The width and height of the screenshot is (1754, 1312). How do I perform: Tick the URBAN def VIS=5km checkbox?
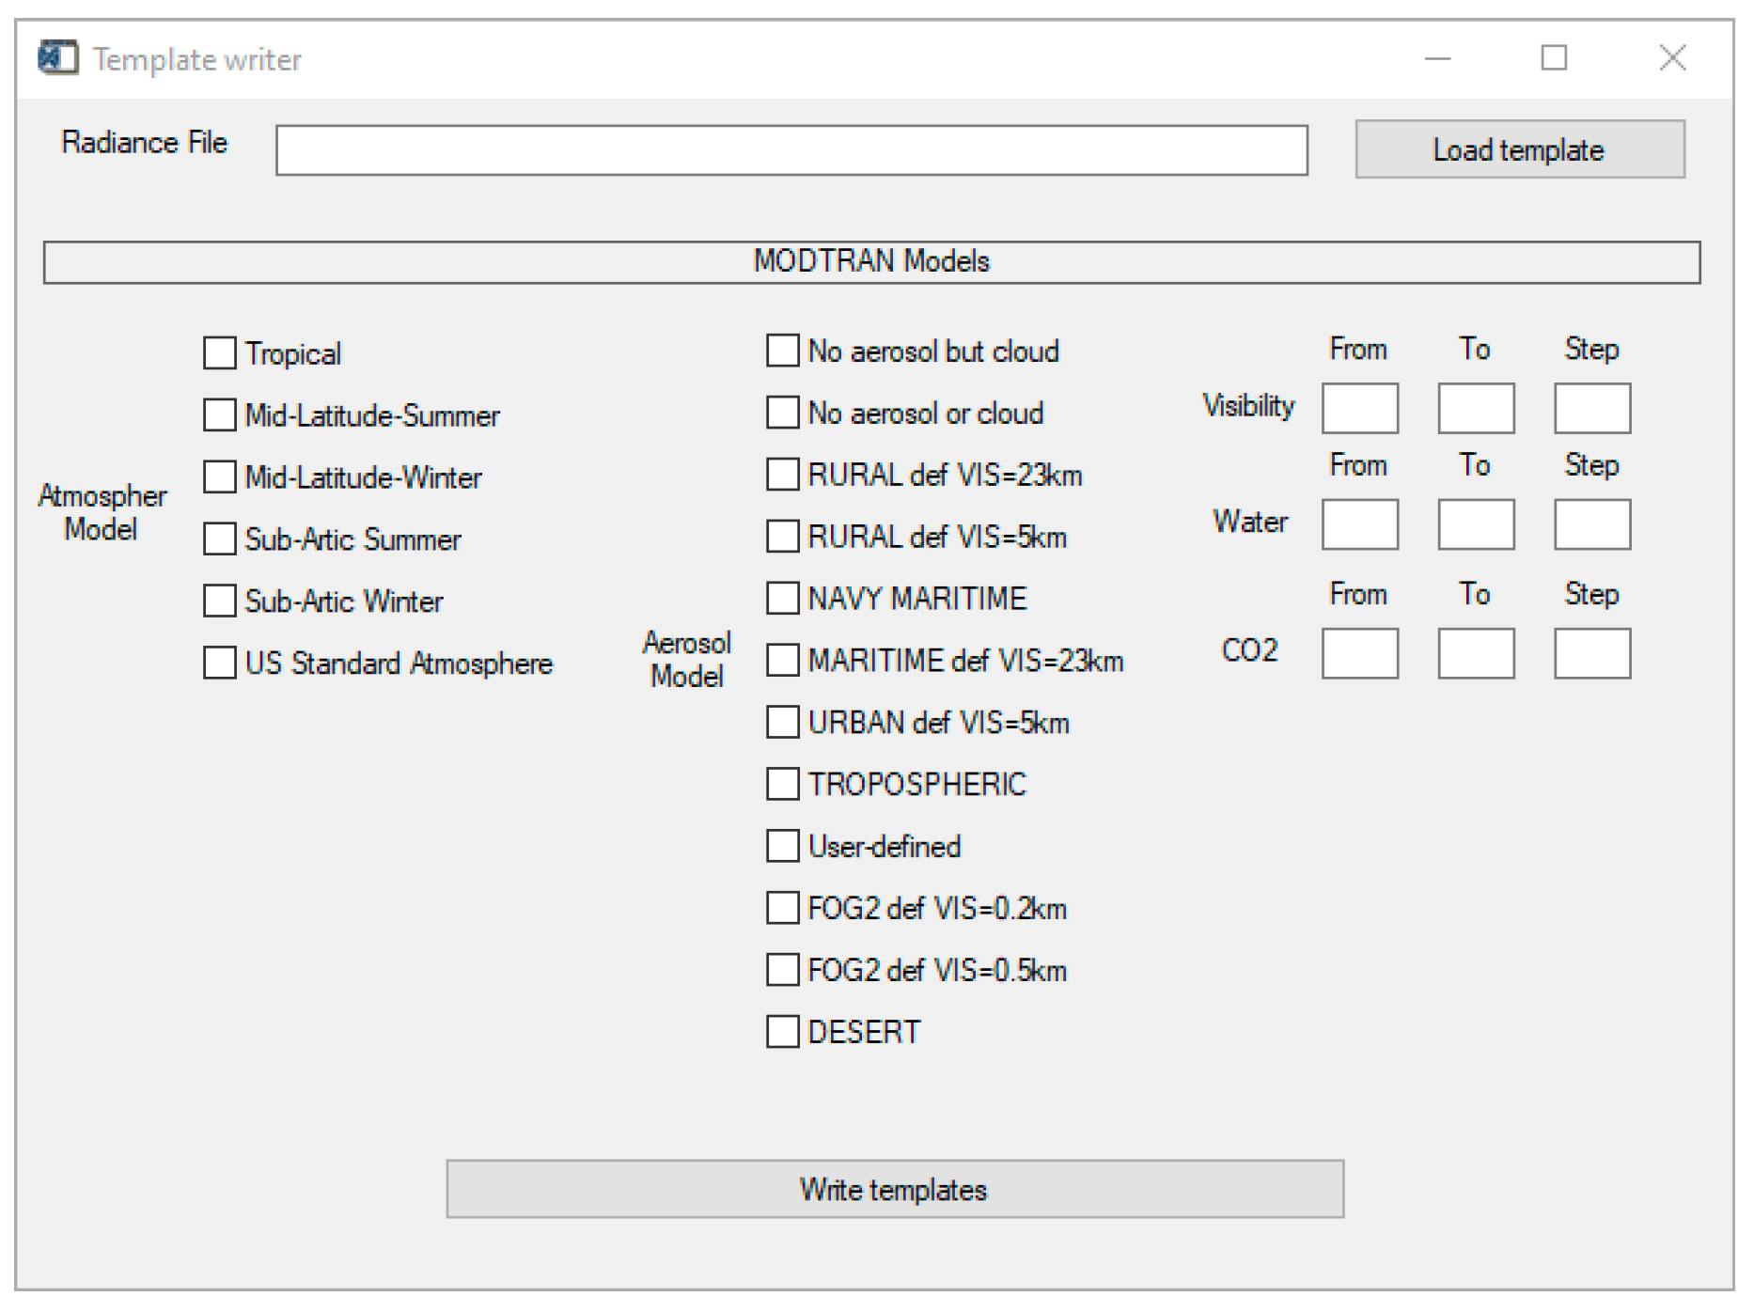[x=782, y=722]
